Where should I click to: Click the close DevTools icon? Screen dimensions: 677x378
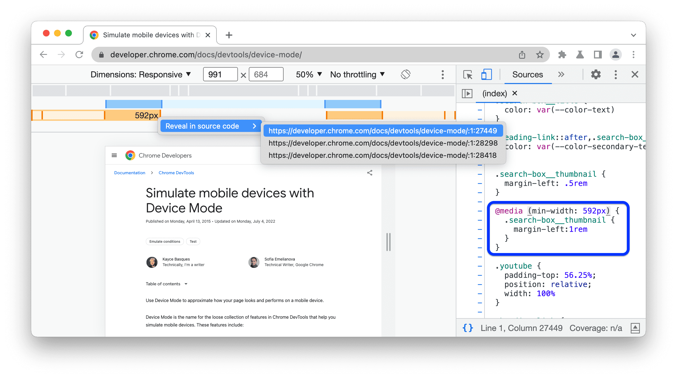point(635,74)
